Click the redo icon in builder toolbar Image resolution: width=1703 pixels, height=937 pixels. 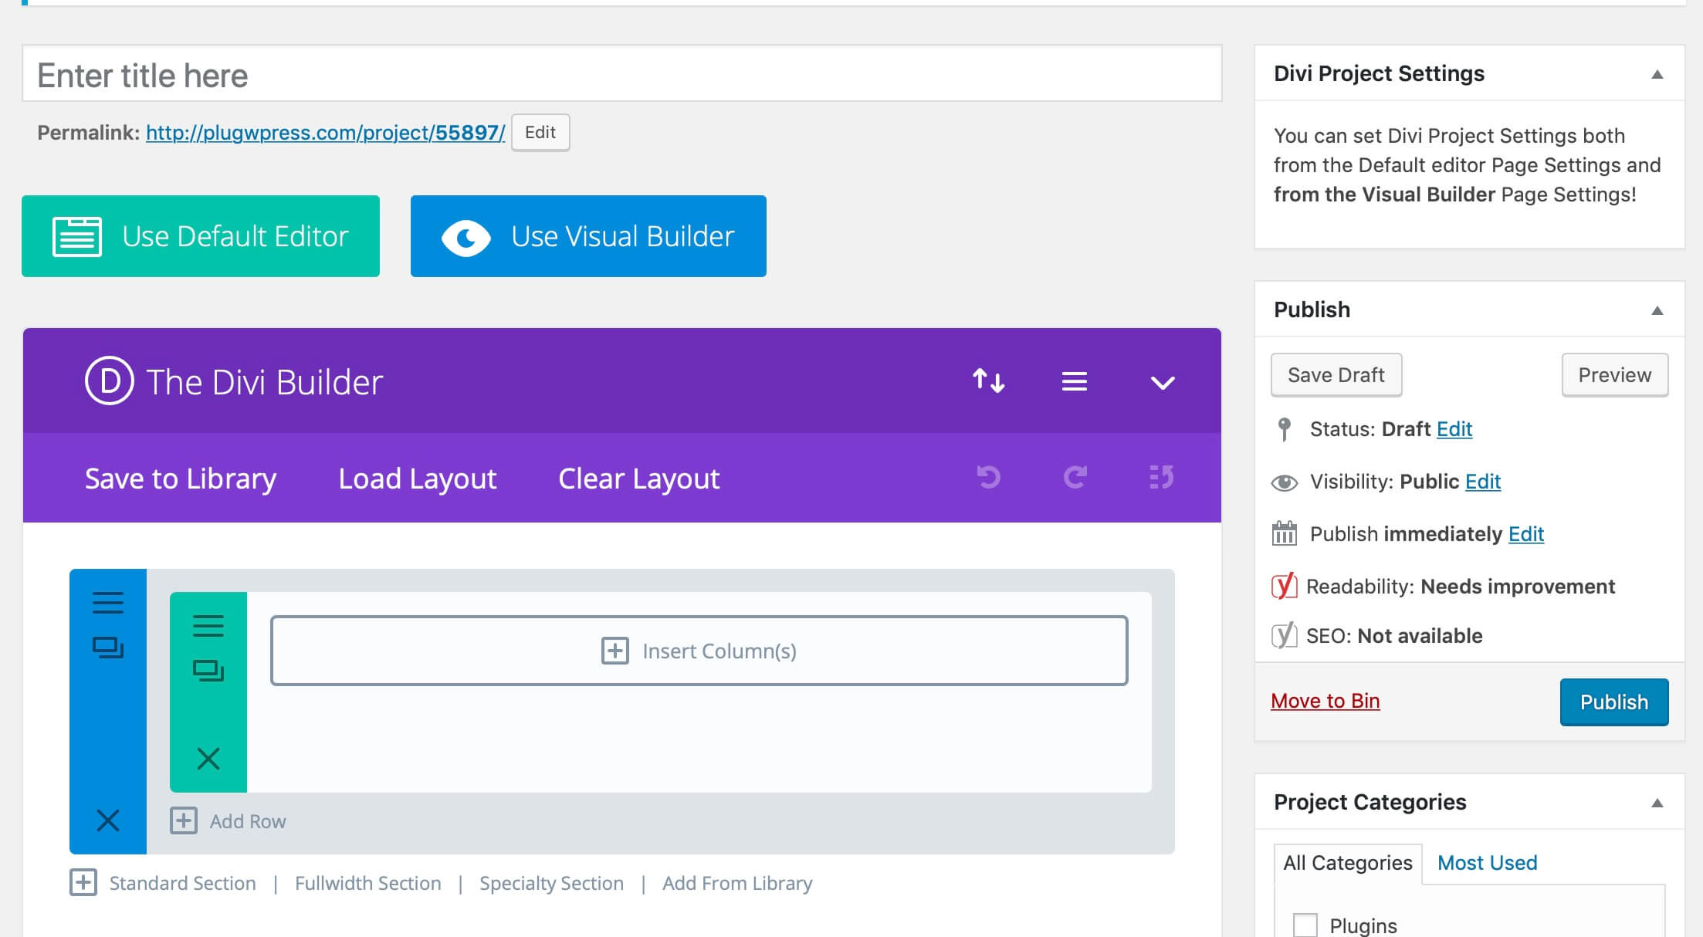pyautogui.click(x=1075, y=477)
